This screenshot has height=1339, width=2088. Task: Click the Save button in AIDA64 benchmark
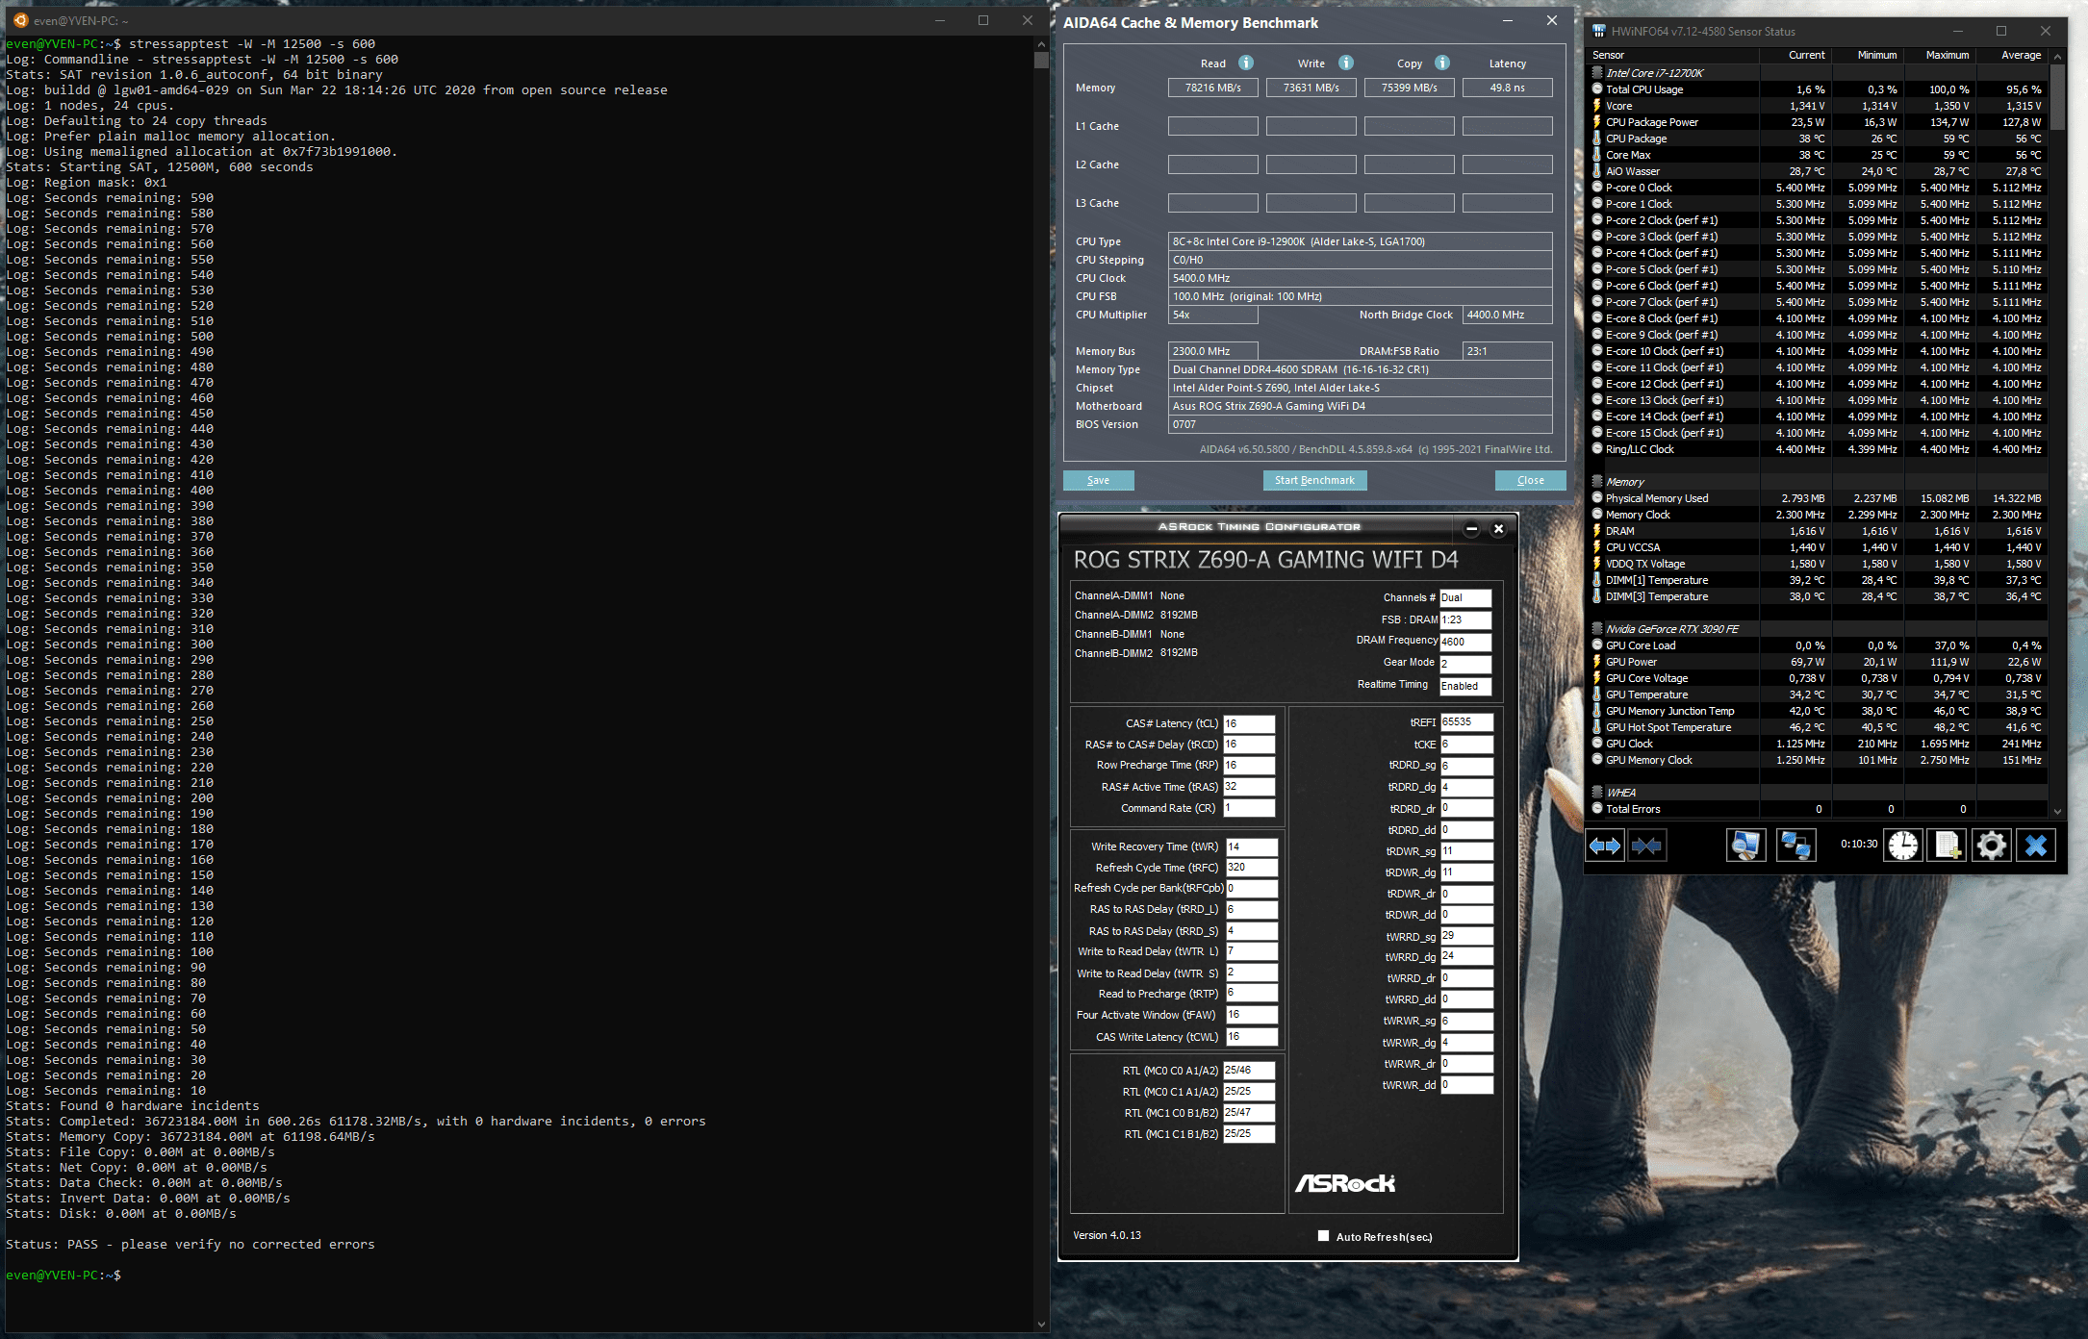point(1098,480)
